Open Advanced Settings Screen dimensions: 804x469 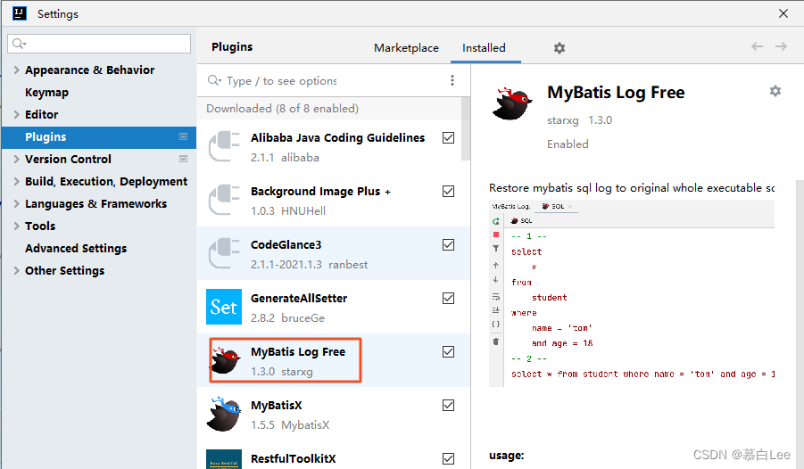(76, 248)
